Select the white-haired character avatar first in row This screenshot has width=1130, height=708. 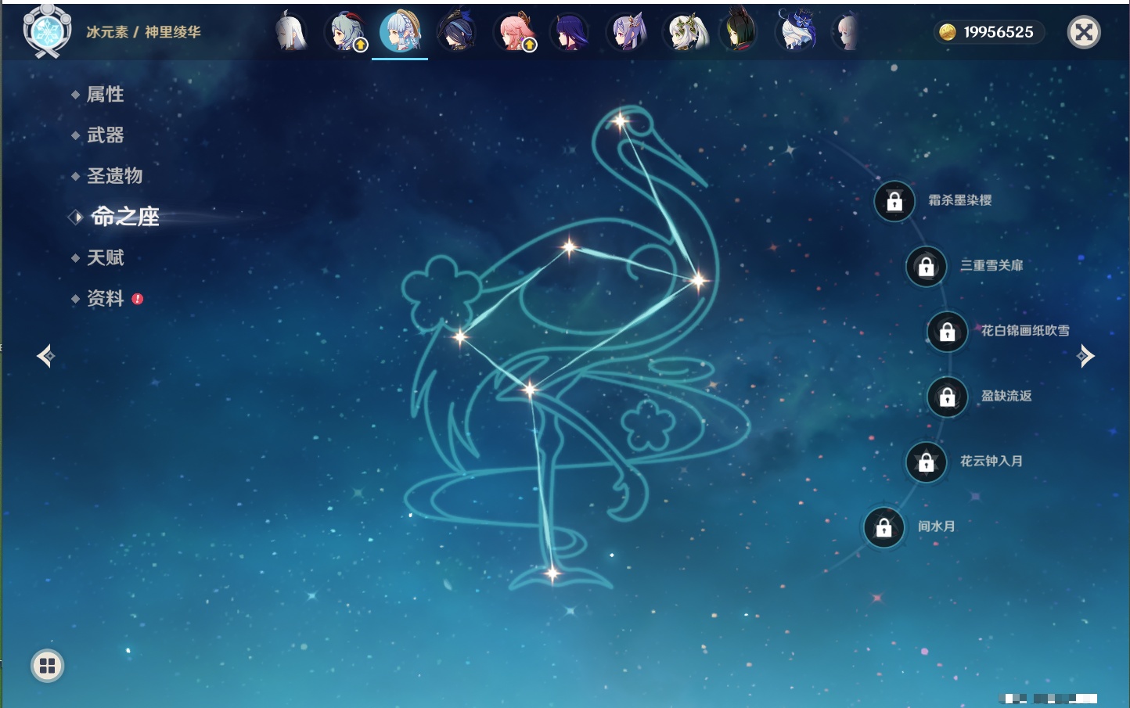click(x=290, y=33)
